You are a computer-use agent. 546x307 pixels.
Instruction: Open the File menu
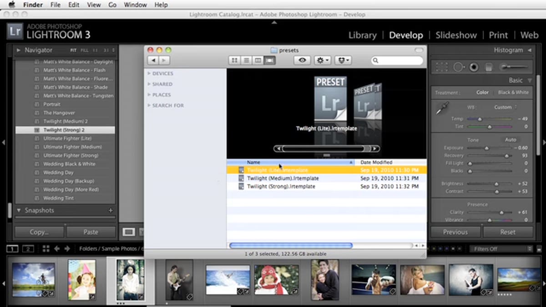point(56,5)
